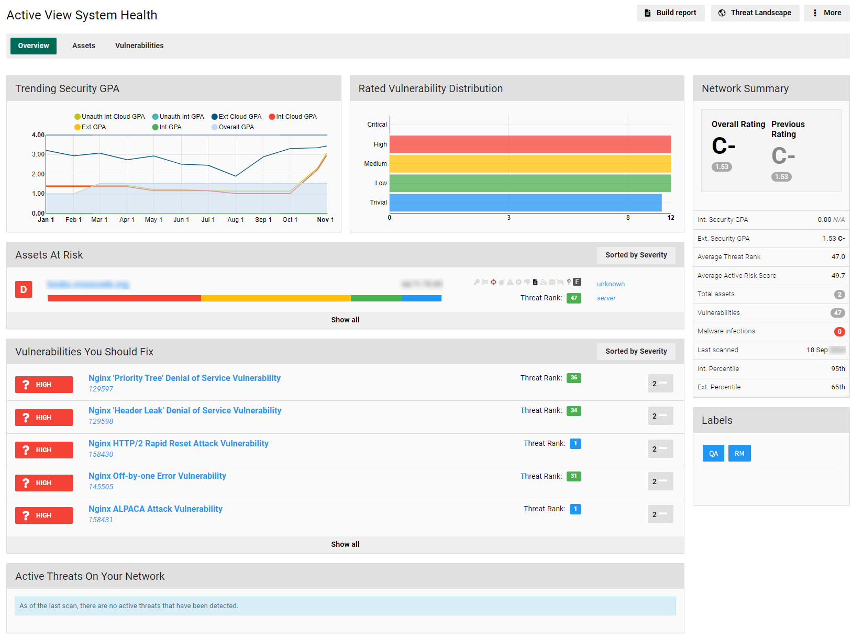Click the red crosshair target icon on asset
Screen dimensions: 852x640
[x=493, y=282]
